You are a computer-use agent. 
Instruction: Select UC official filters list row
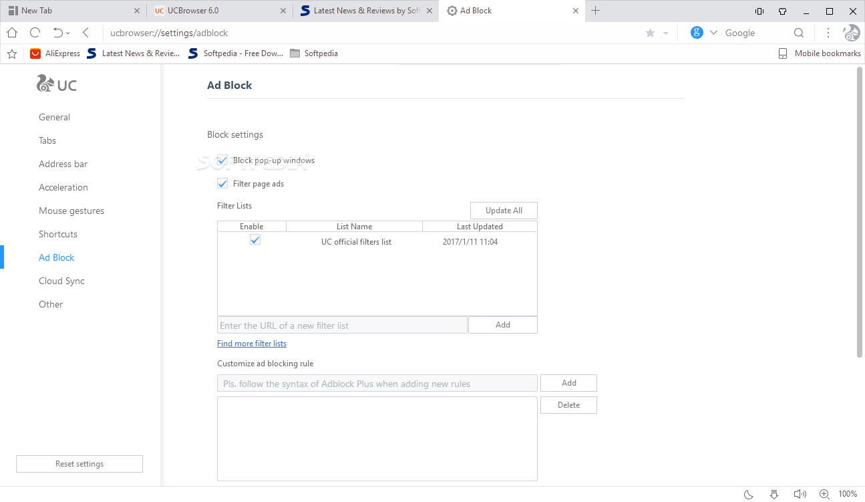pos(377,241)
